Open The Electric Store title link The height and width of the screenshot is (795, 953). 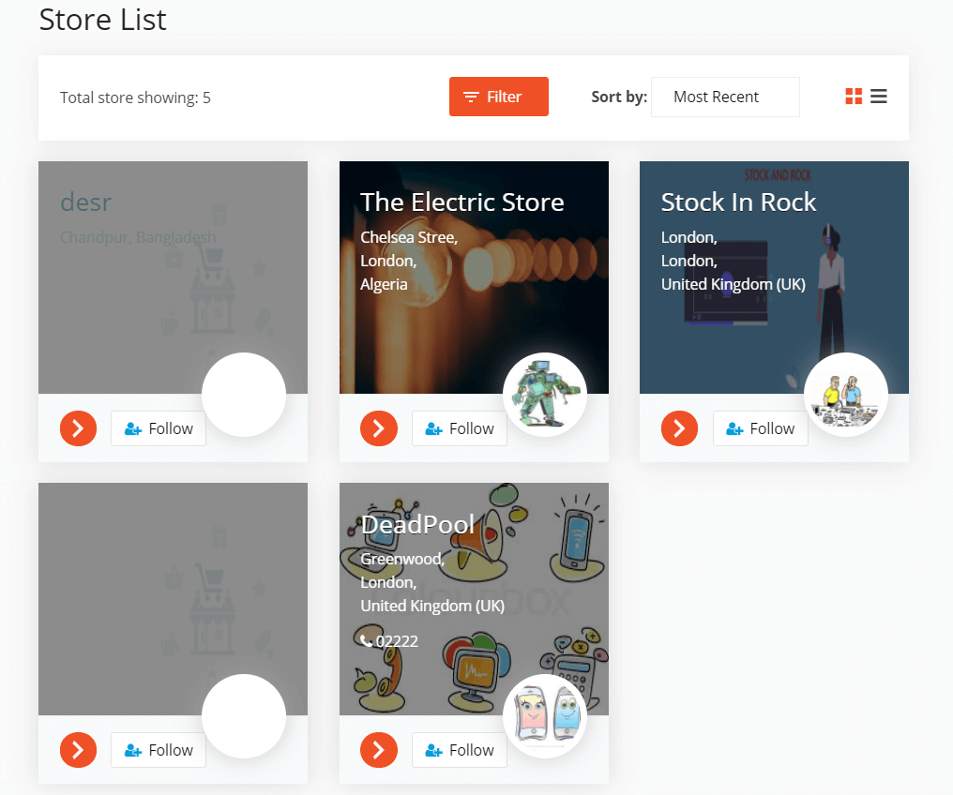click(462, 202)
